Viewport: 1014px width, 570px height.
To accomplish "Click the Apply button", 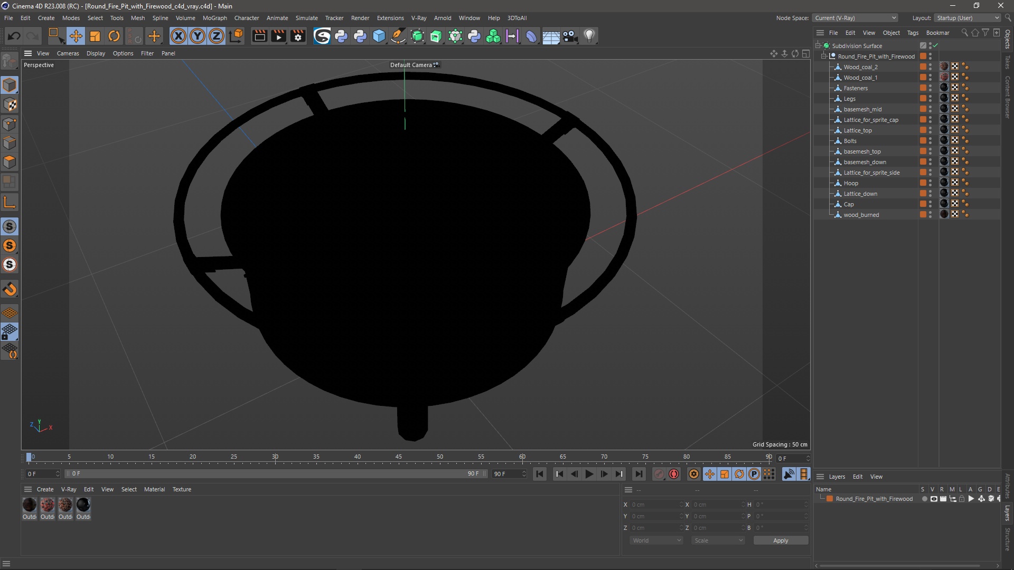I will [x=781, y=540].
